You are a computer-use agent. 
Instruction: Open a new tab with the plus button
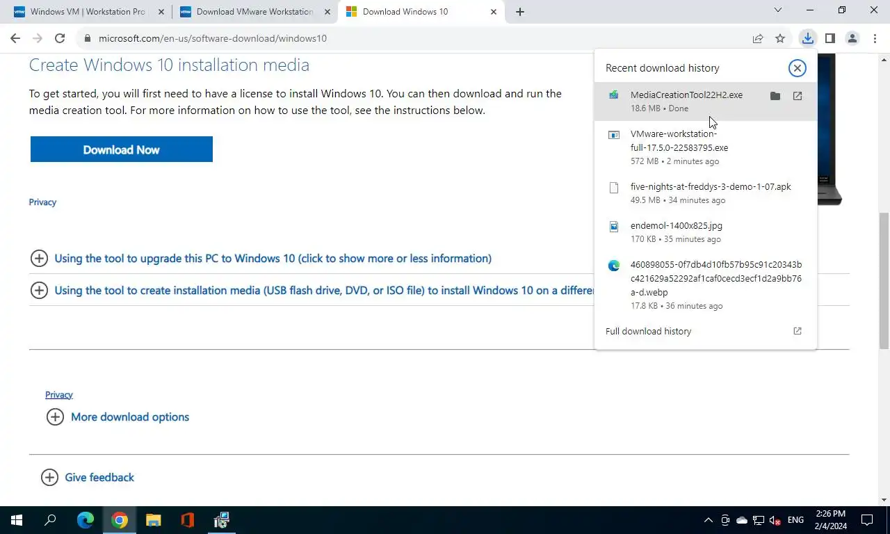coord(520,12)
